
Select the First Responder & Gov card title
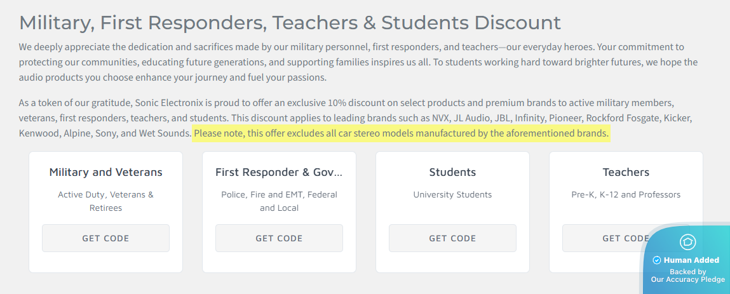[x=279, y=172]
